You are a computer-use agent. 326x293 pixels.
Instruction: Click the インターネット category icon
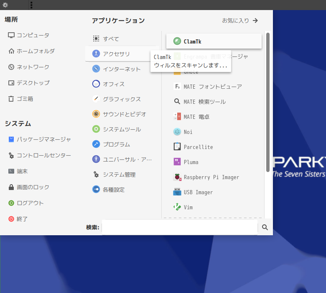96,69
